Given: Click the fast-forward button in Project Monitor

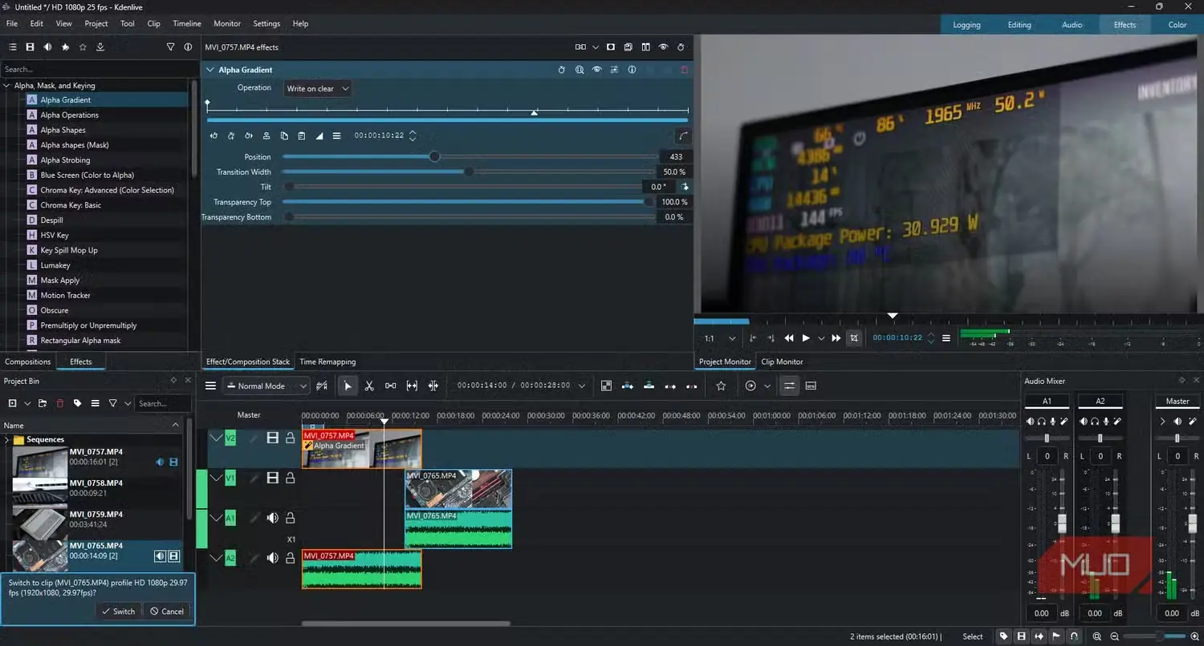Looking at the screenshot, I should click(x=836, y=338).
